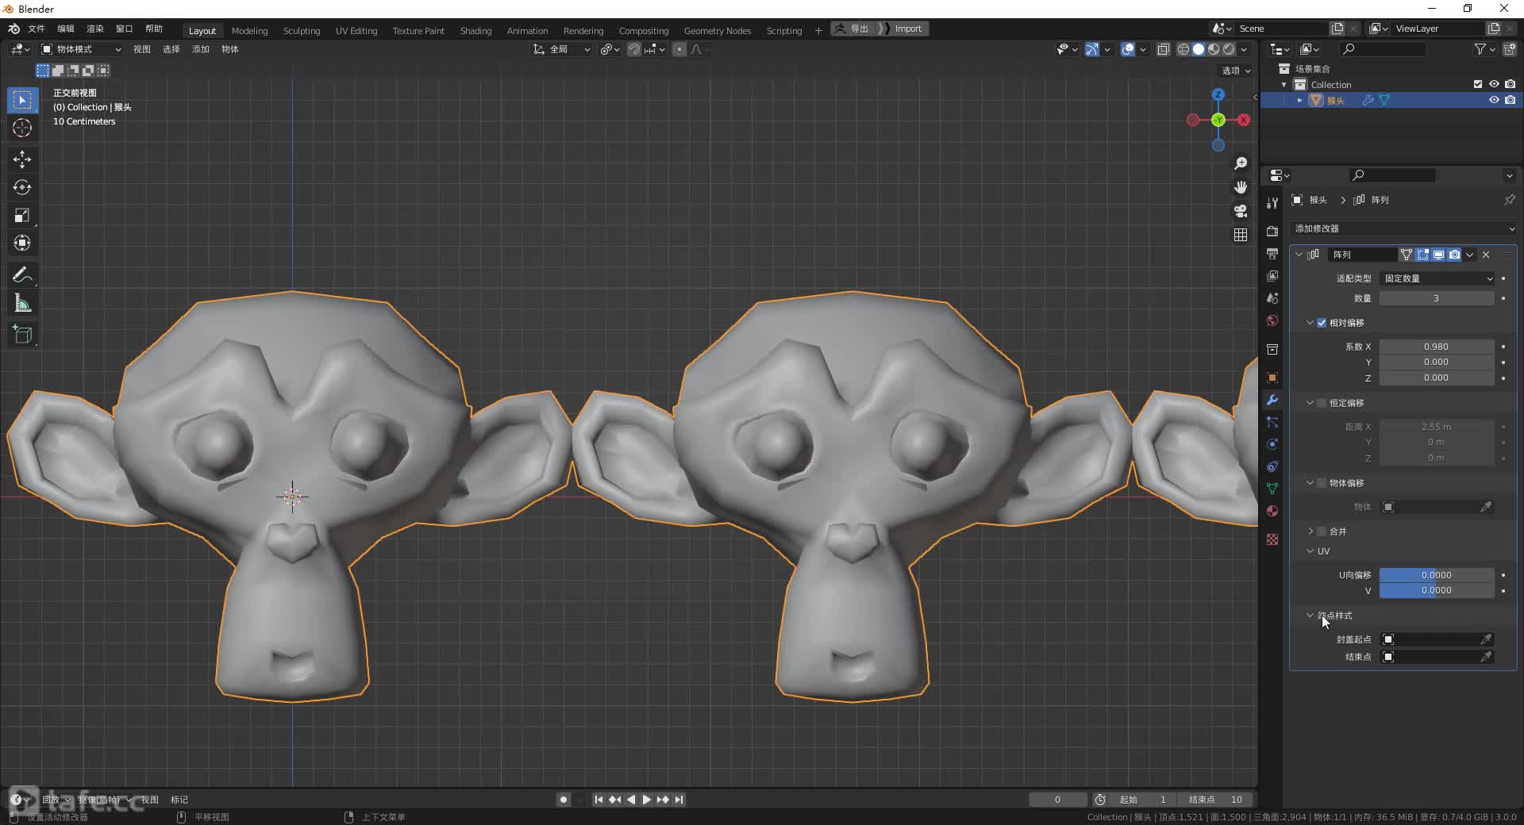Play timeline animation
Image resolution: width=1524 pixels, height=825 pixels.
pos(647,800)
